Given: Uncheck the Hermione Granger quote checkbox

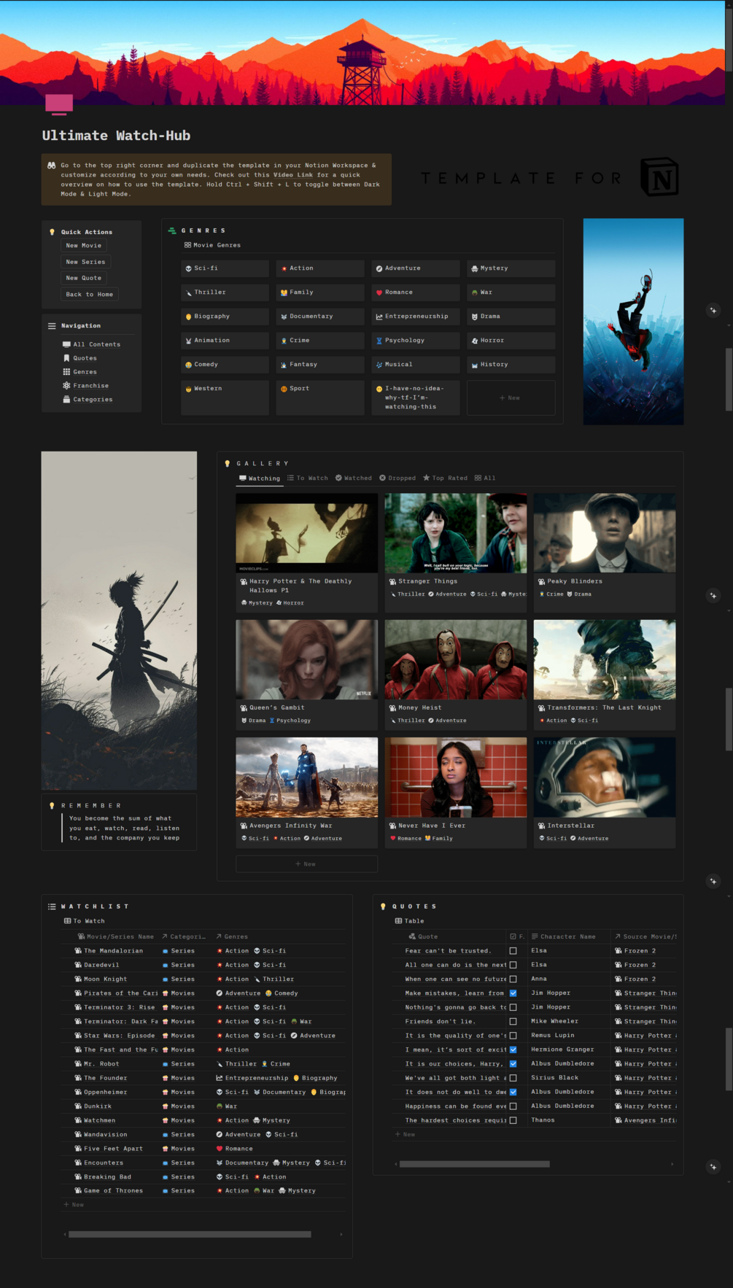Looking at the screenshot, I should [513, 1050].
